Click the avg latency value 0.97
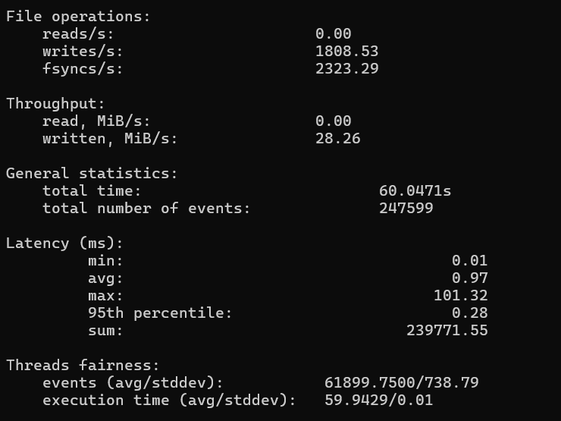 470,278
